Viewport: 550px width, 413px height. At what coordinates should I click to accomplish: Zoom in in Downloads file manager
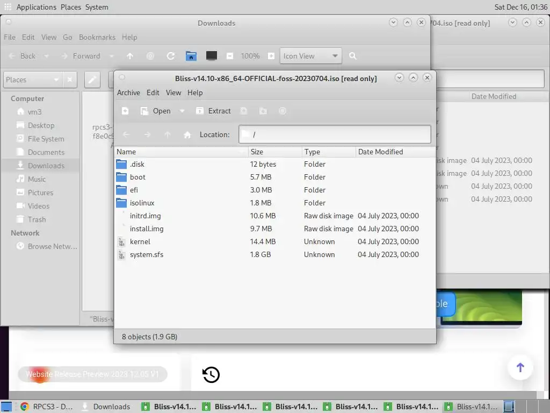click(271, 56)
